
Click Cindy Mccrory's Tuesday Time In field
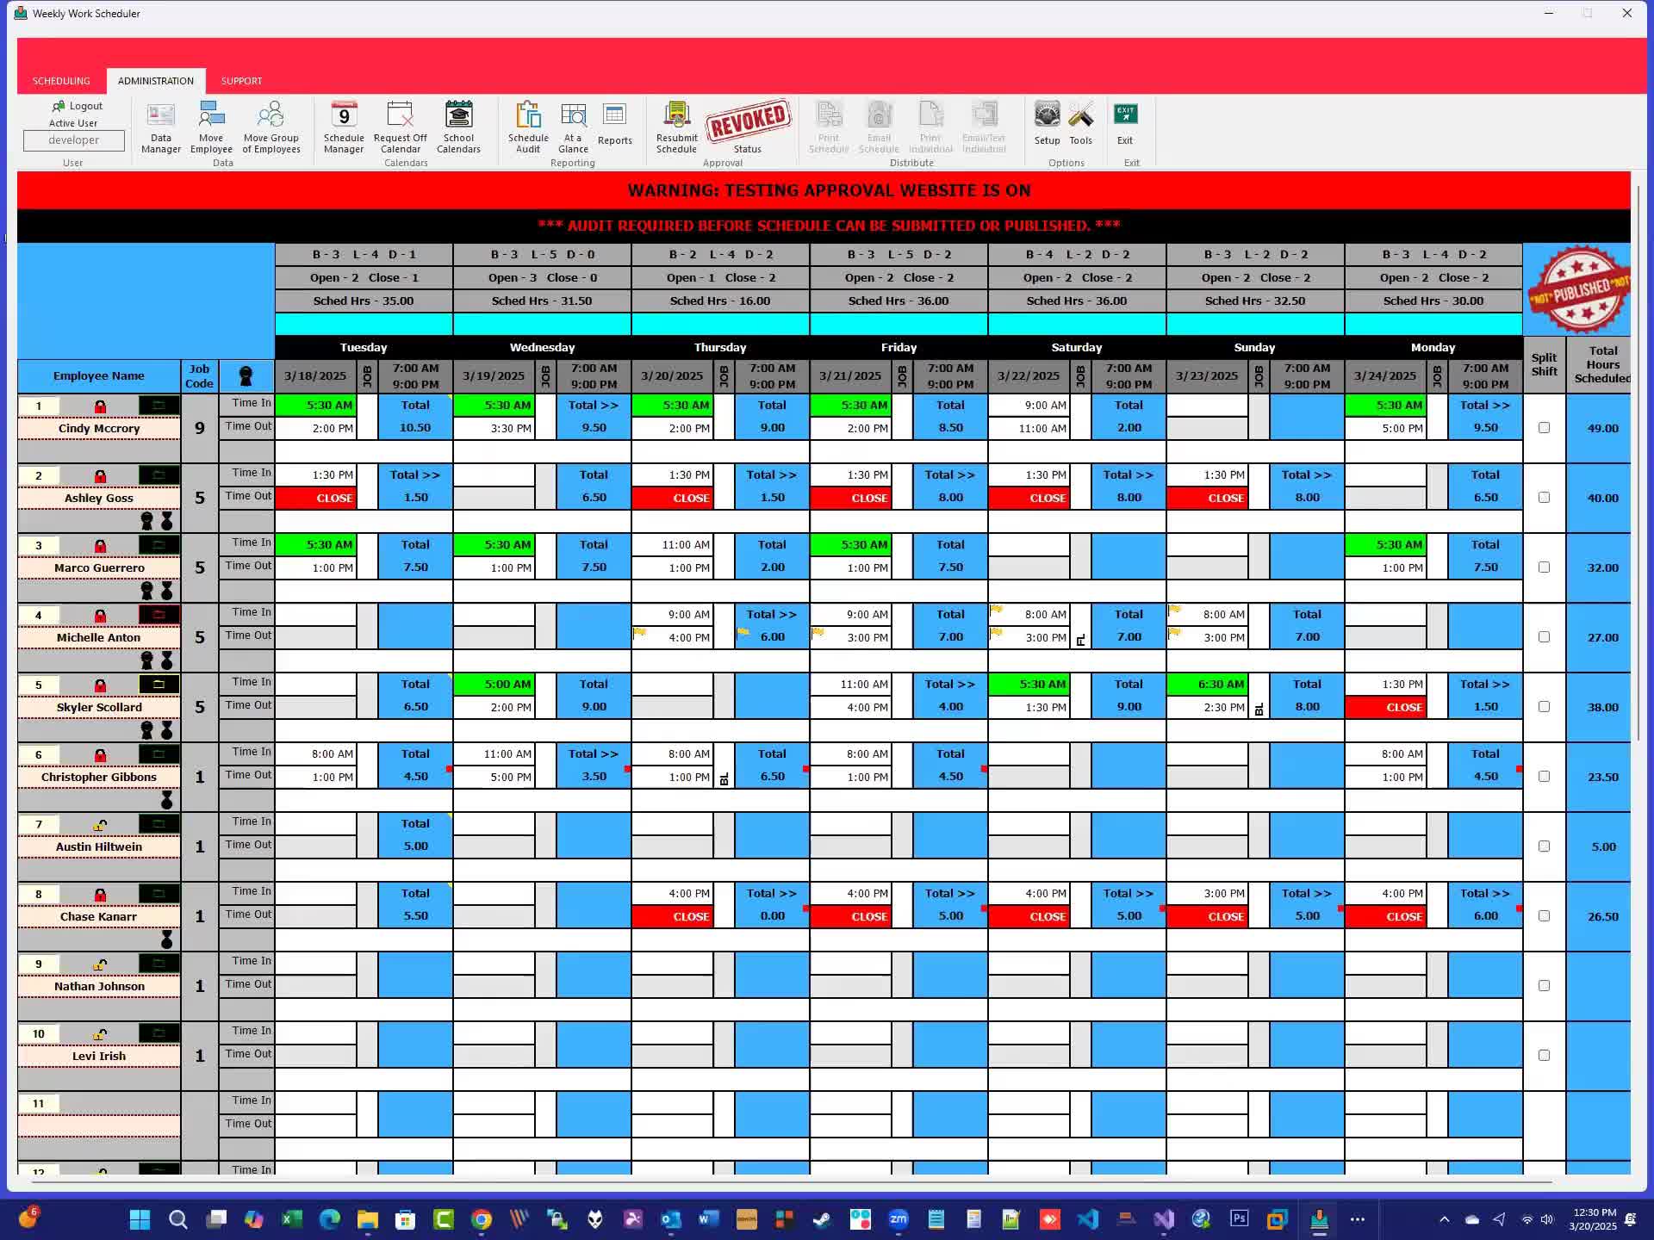[x=316, y=405]
